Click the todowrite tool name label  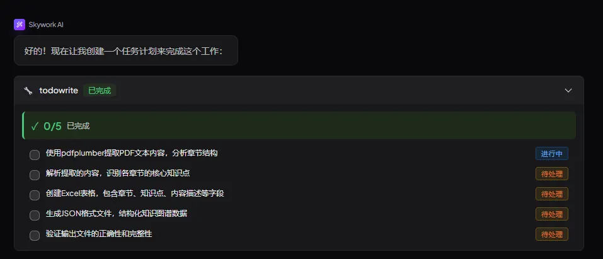point(59,91)
